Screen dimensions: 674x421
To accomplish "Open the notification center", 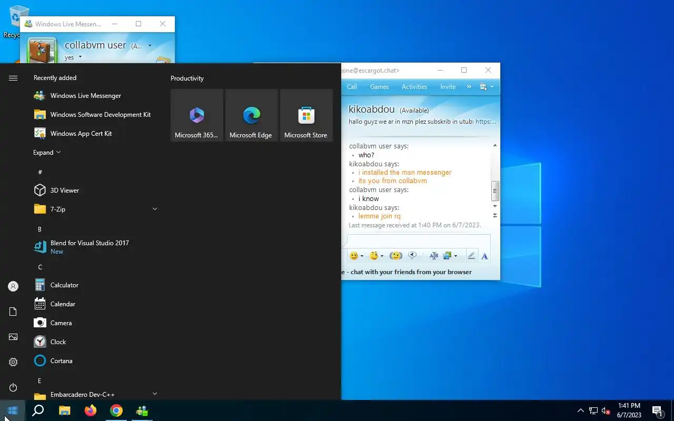I will pos(658,410).
